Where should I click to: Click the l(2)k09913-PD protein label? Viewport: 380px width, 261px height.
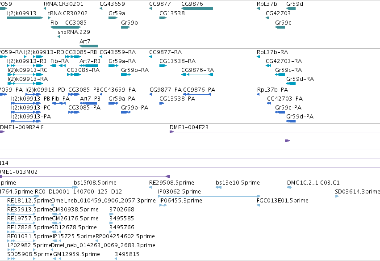click(45, 90)
